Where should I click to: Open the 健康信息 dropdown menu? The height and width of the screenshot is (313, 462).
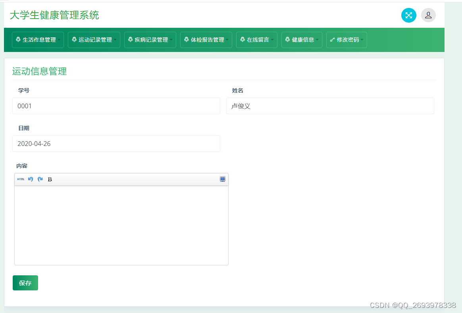(302, 40)
